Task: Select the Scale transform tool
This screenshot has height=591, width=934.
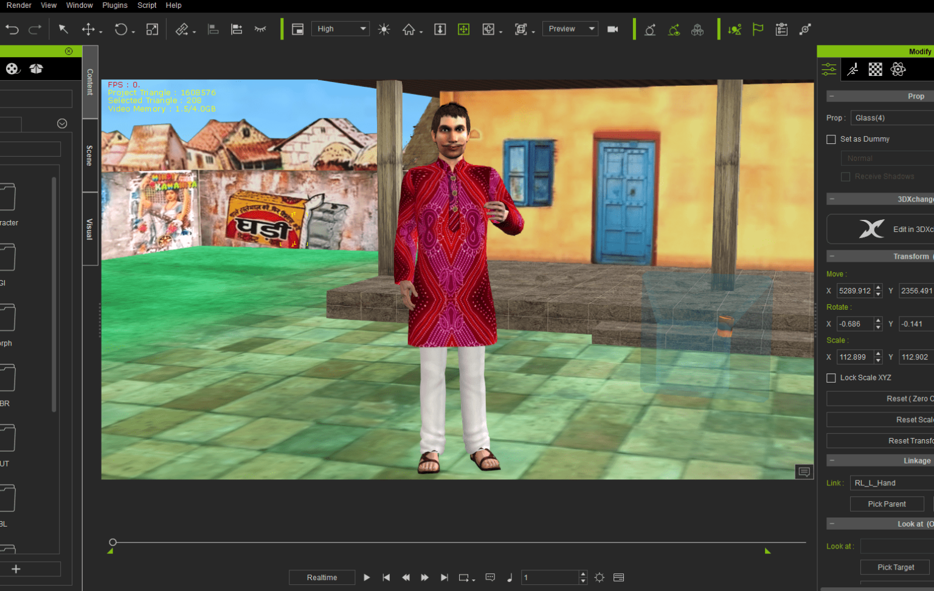Action: 151,29
